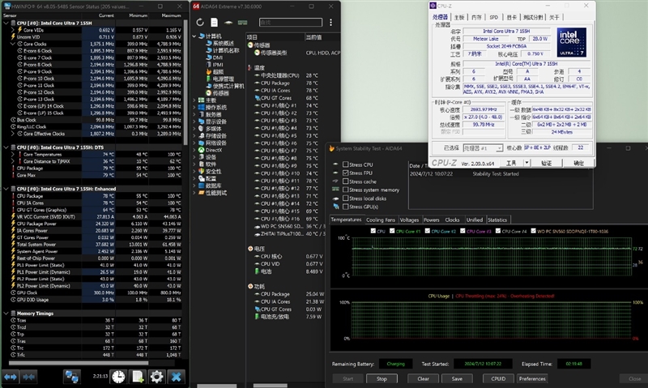Image resolution: width=648 pixels, height=388 pixels.
Task: Click the Clear button
Action: [x=423, y=378]
